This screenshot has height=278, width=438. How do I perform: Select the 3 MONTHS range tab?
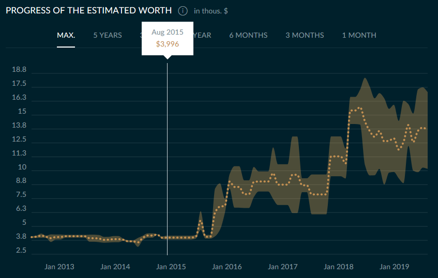(305, 35)
